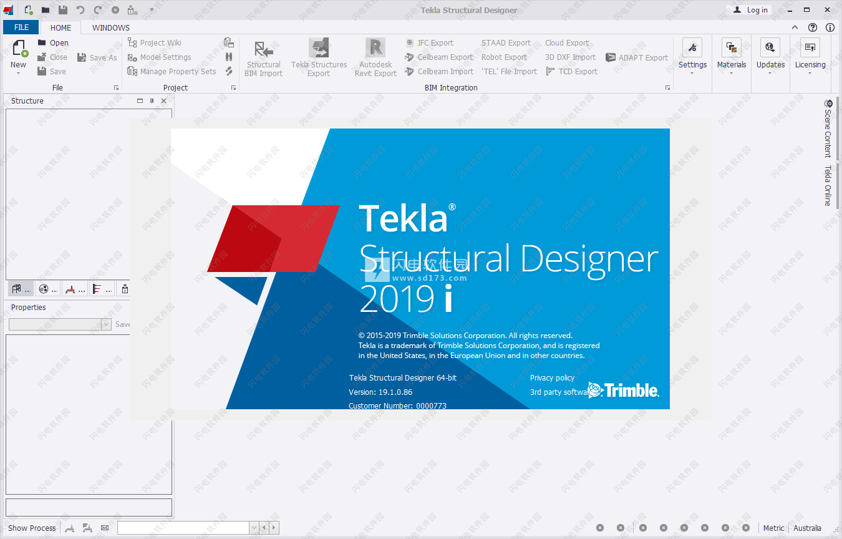Image resolution: width=842 pixels, height=539 pixels.
Task: Open the Updates dropdown
Action: pyautogui.click(x=770, y=56)
